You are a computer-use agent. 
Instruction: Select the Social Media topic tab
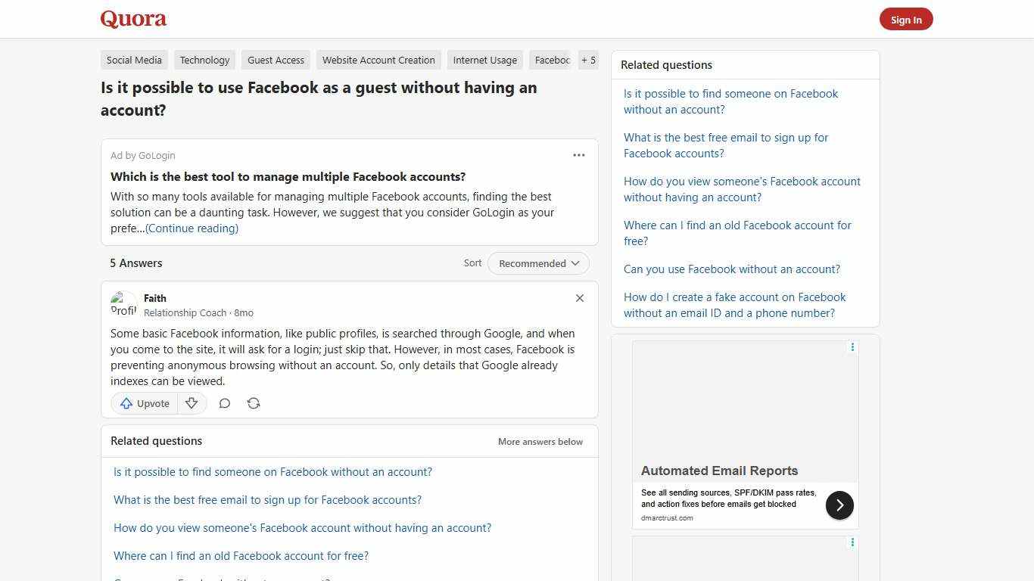pyautogui.click(x=134, y=60)
